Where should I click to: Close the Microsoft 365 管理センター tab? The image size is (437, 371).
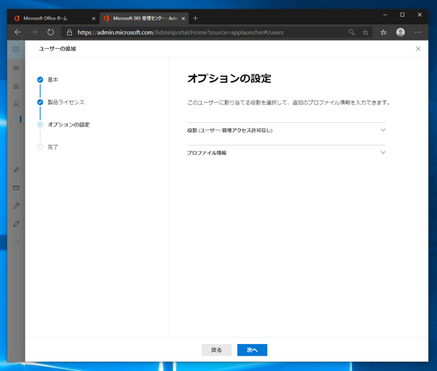pyautogui.click(x=184, y=19)
